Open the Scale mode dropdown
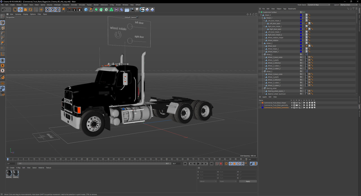The height and width of the screenshot is (196, 361). click(228, 181)
